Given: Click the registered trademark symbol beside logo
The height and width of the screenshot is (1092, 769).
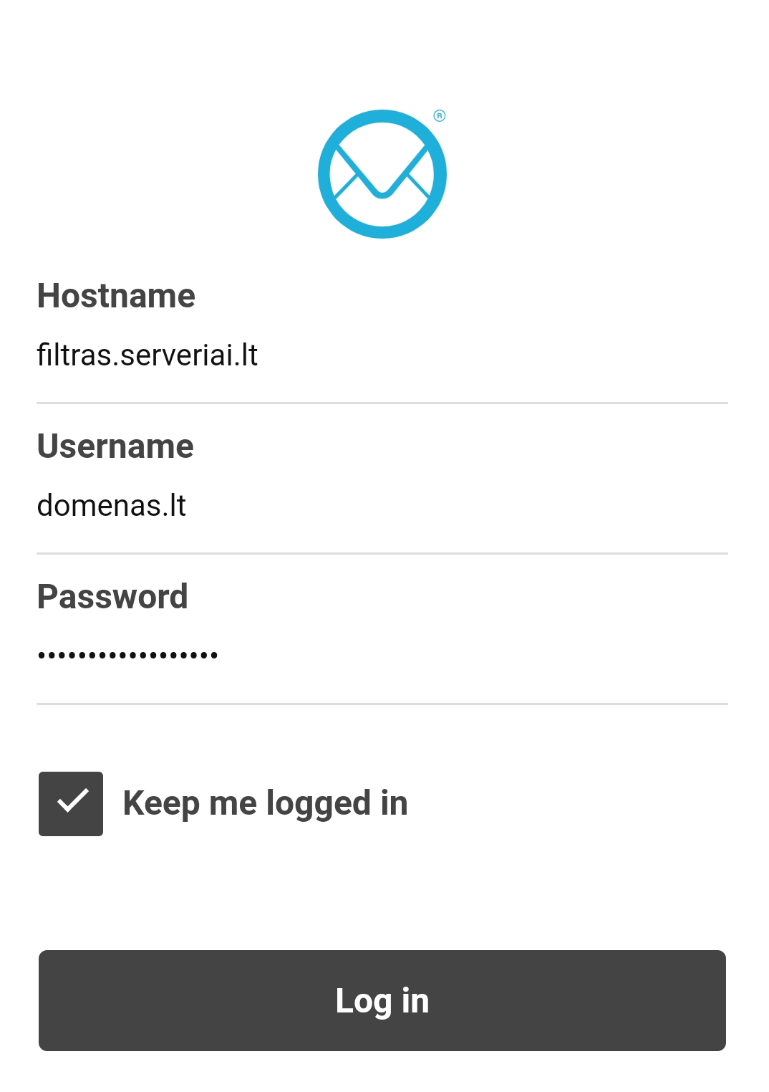Looking at the screenshot, I should [x=440, y=116].
